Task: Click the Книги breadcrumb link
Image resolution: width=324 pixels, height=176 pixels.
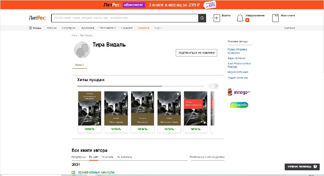Action: (x=74, y=35)
